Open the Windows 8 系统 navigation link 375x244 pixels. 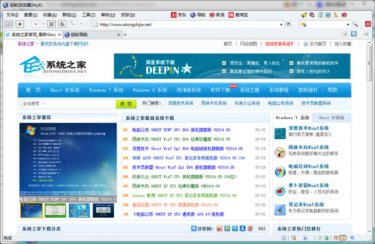(150, 90)
